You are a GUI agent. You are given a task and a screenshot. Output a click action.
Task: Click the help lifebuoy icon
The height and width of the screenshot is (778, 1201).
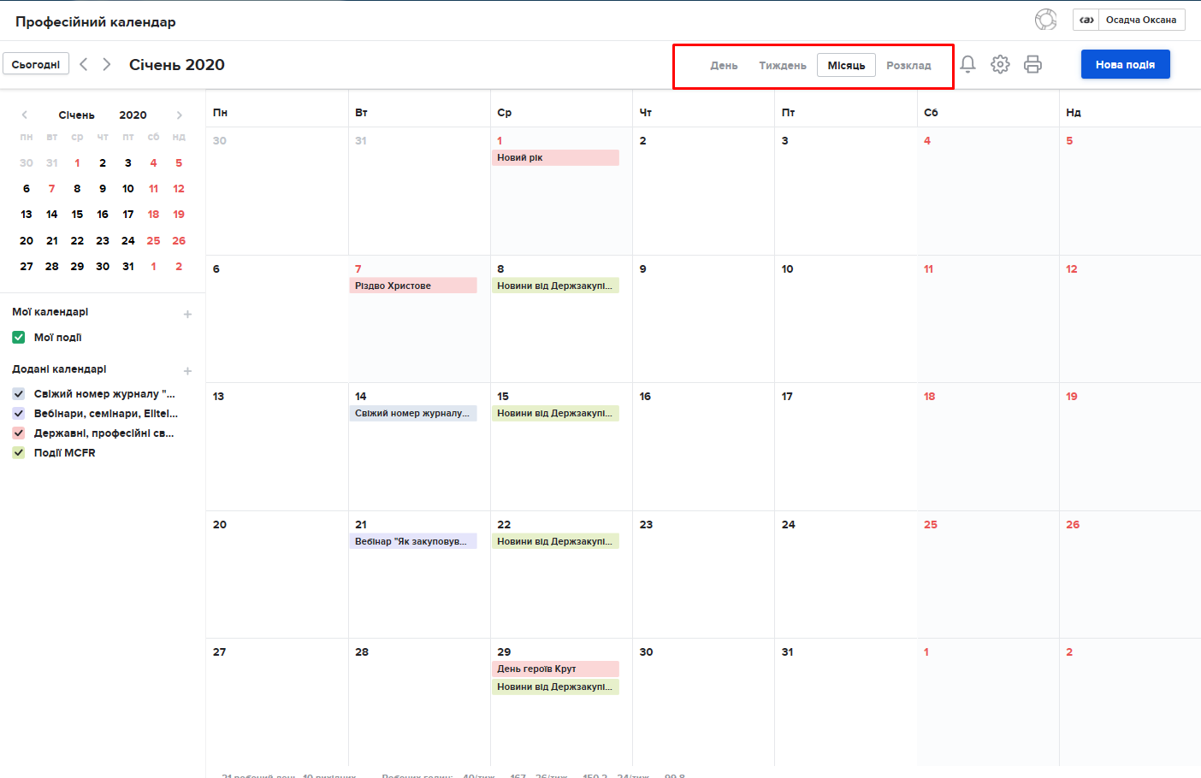pos(1045,20)
